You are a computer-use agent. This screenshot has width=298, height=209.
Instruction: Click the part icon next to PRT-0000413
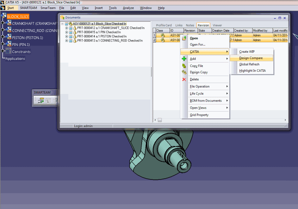[75, 40]
